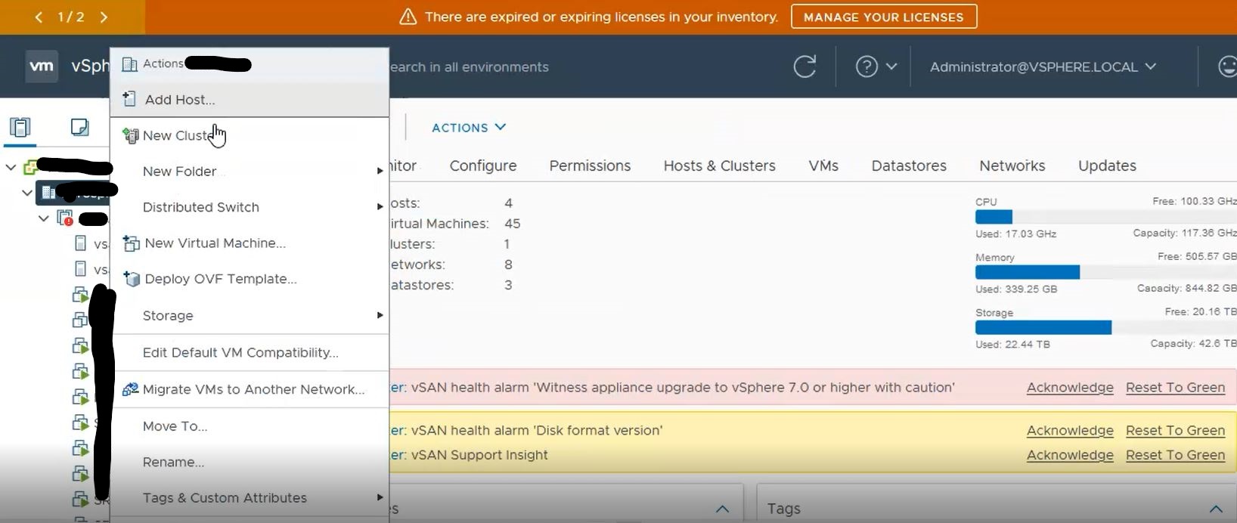Acknowledge the Witness appliance upgrade alarm

[x=1070, y=388]
